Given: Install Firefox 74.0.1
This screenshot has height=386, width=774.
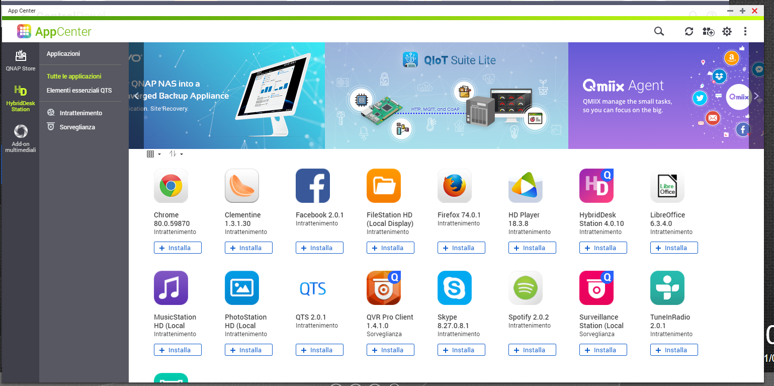Looking at the screenshot, I should point(461,248).
